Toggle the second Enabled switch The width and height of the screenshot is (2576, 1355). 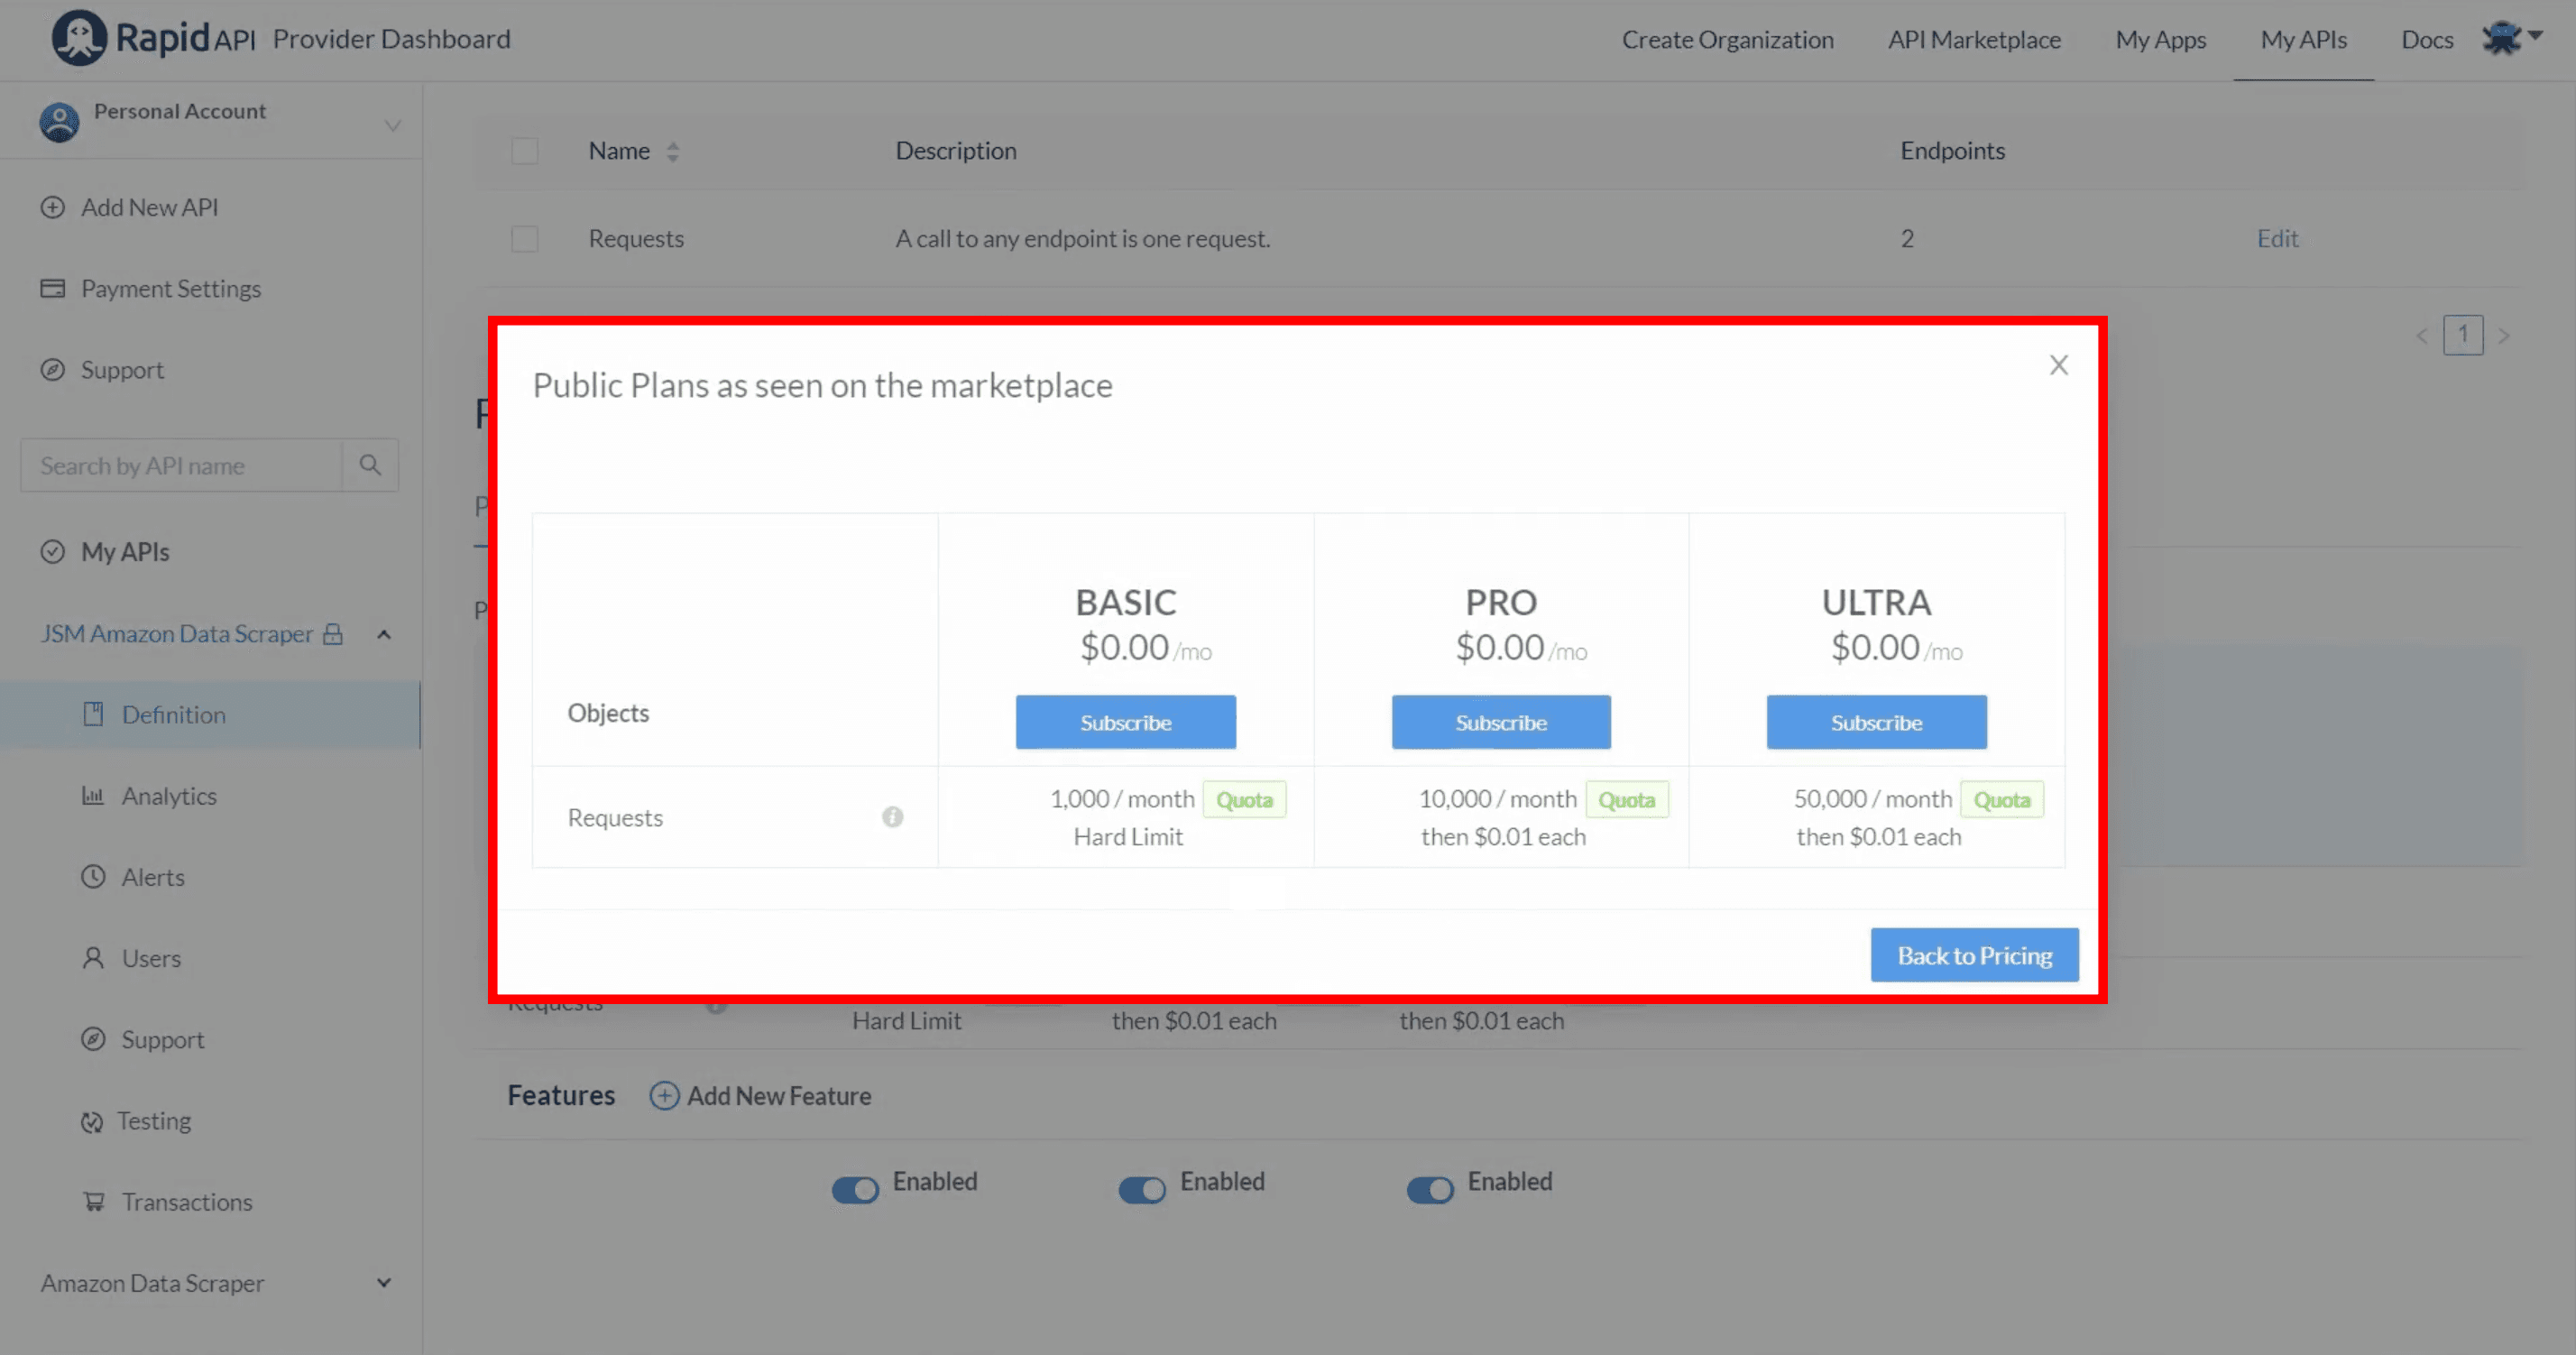tap(1142, 1189)
